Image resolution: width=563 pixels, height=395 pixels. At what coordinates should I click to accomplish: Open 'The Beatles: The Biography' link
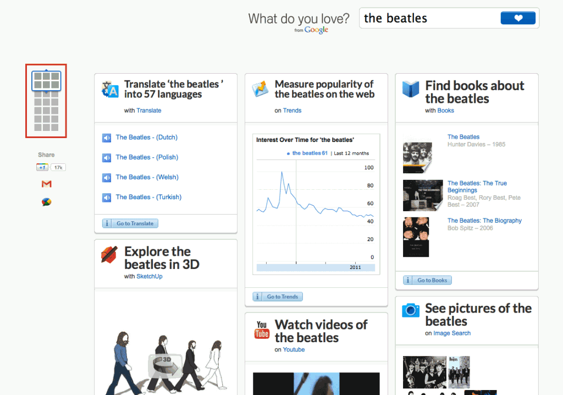(484, 221)
